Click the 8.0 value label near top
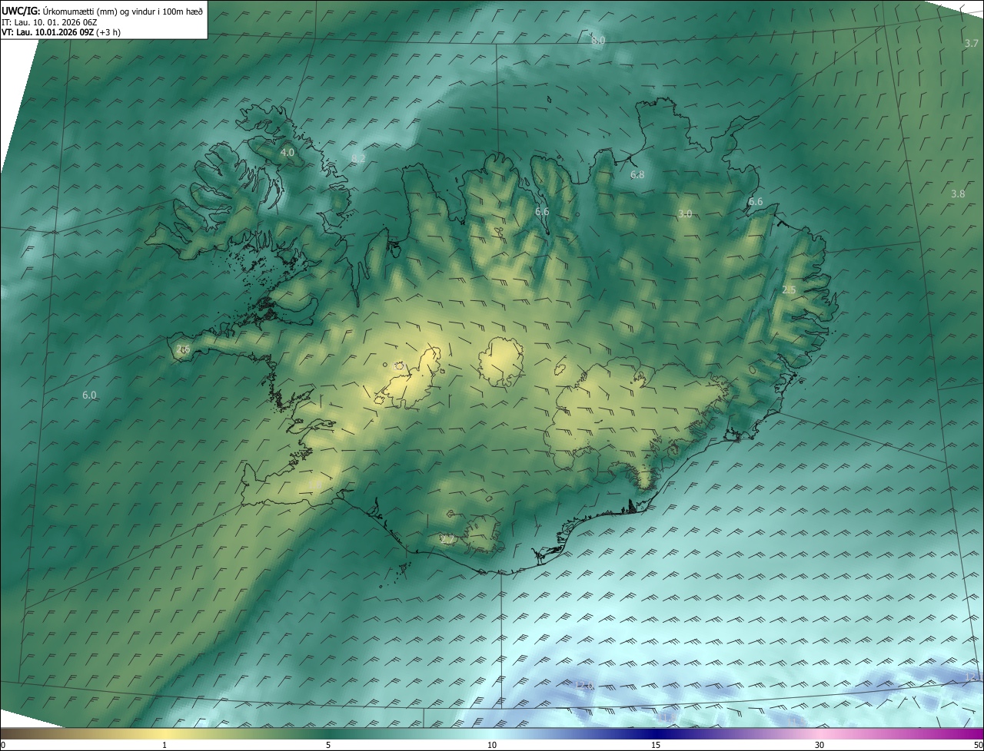 (x=598, y=40)
